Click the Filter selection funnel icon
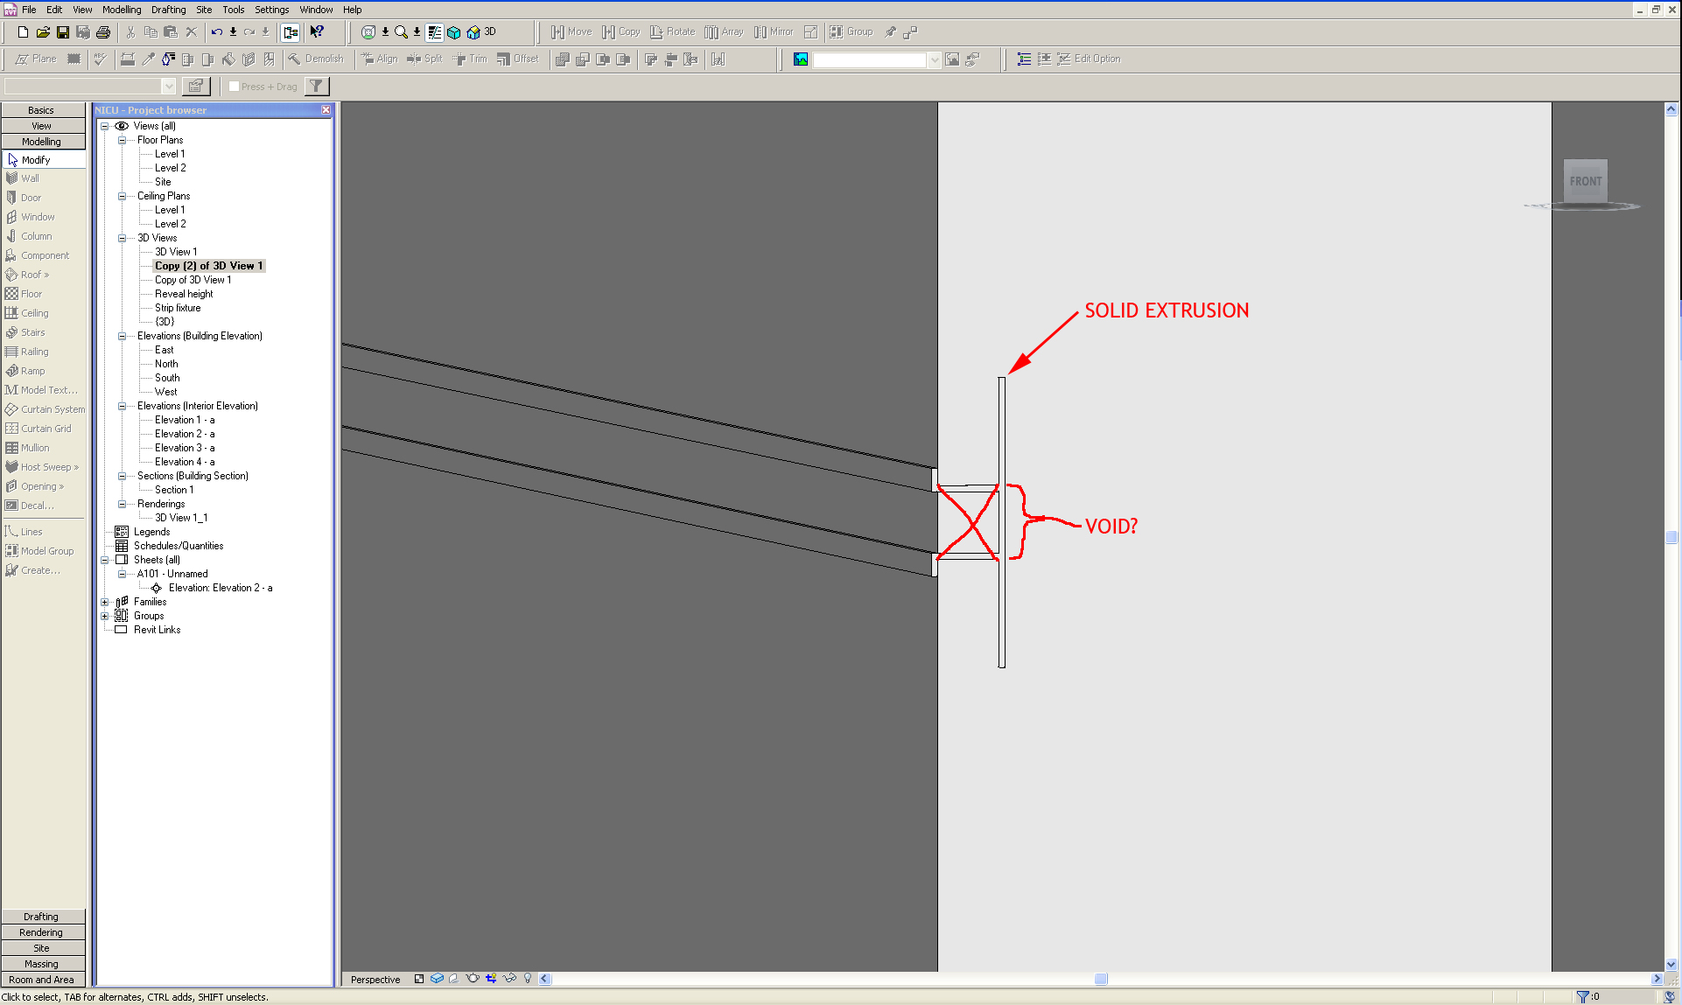This screenshot has height=1005, width=1682. click(x=317, y=86)
